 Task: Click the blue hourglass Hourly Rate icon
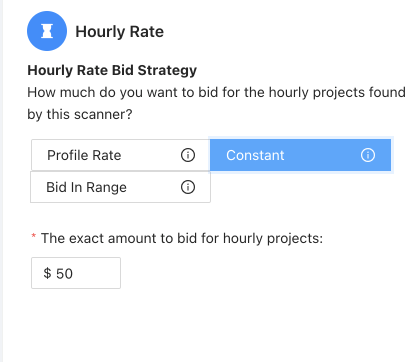click(47, 31)
